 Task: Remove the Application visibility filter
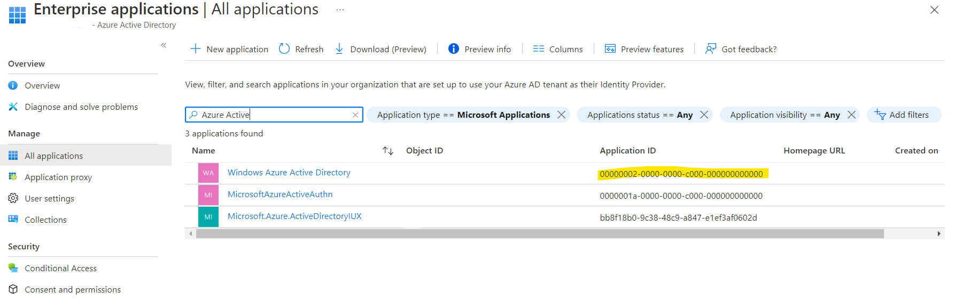[x=851, y=115]
